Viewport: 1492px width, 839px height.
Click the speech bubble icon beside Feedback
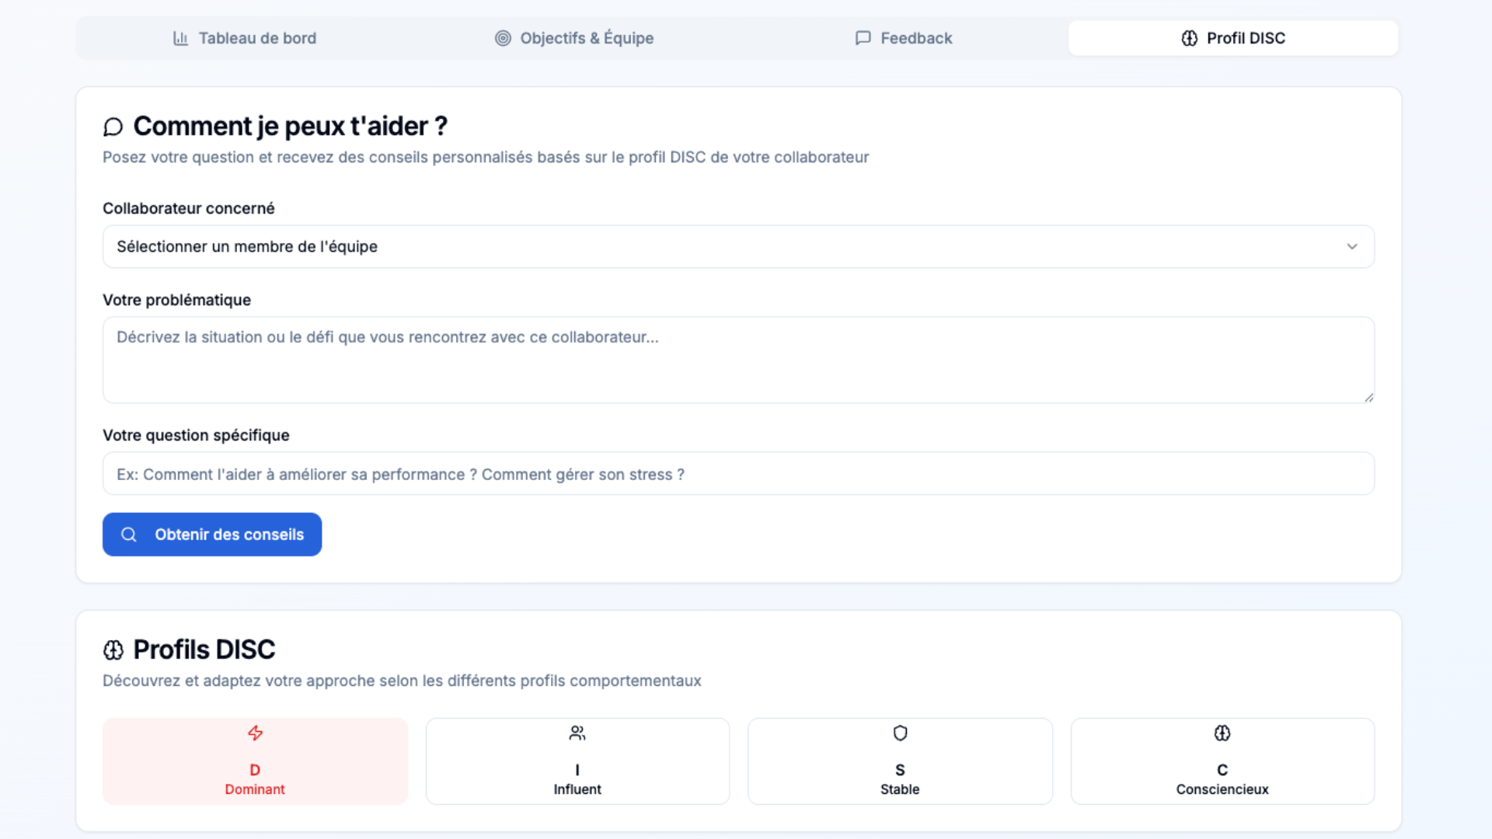[863, 38]
